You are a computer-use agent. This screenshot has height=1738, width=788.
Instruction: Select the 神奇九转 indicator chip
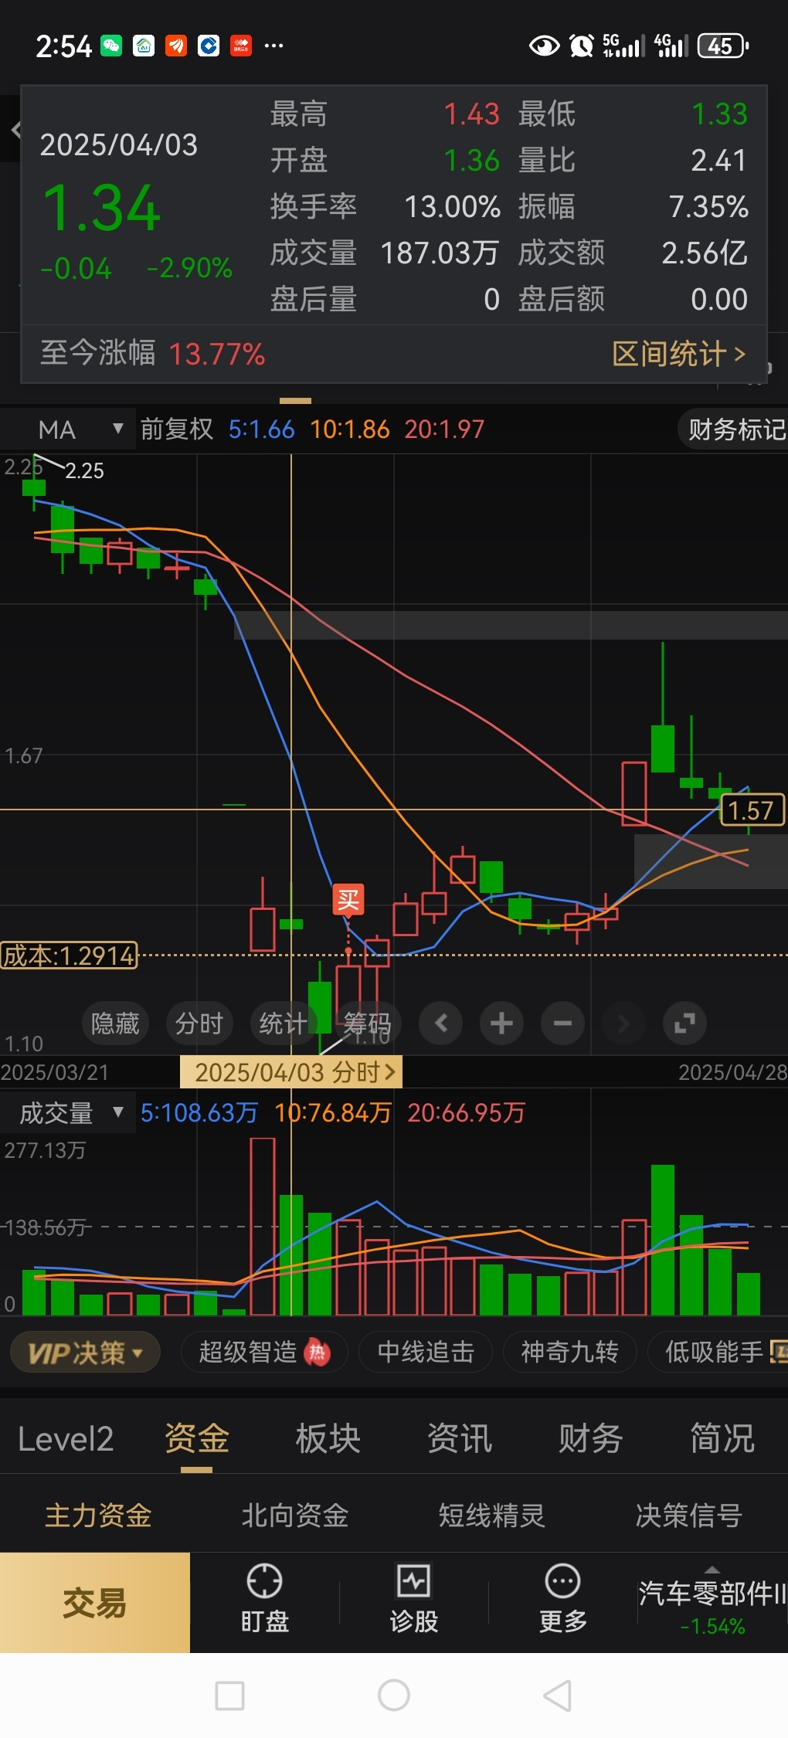(569, 1353)
